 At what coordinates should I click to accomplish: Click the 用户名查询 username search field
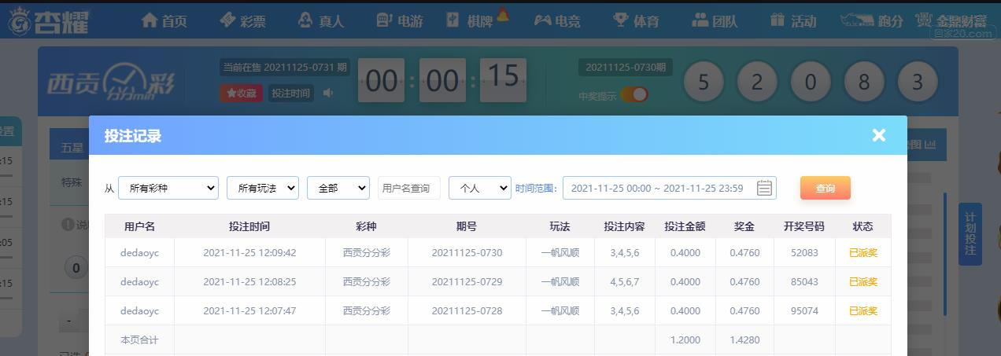408,188
